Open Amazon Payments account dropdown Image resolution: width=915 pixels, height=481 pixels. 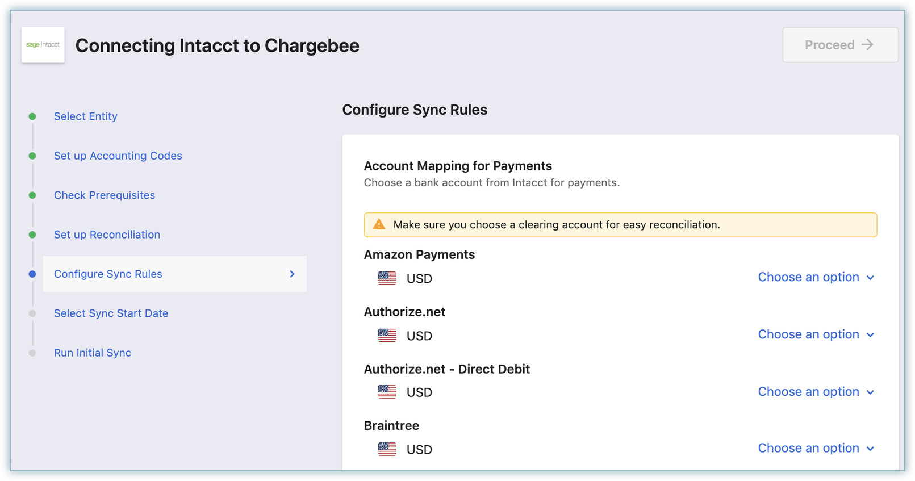click(816, 277)
